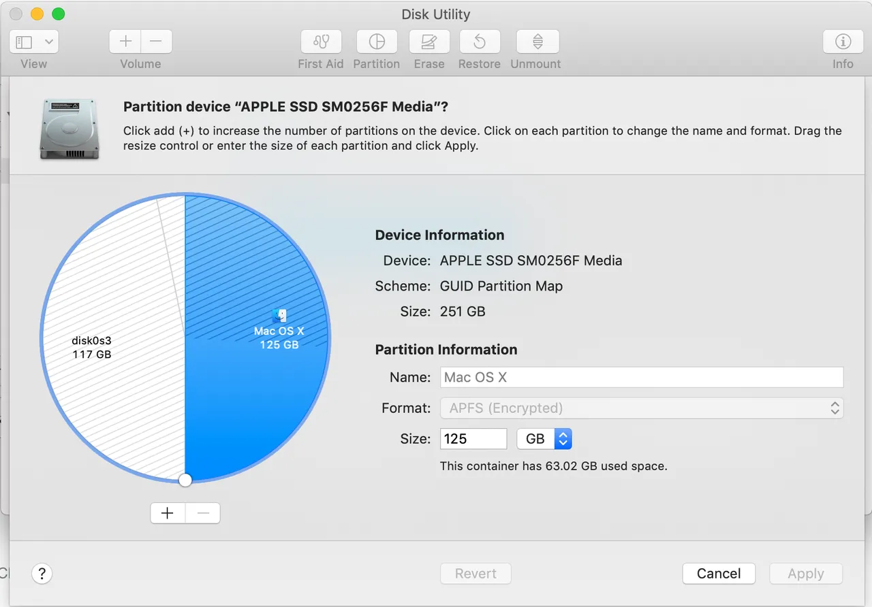872x607 pixels.
Task: Click the pie chart resize handle
Action: pyautogui.click(x=185, y=480)
